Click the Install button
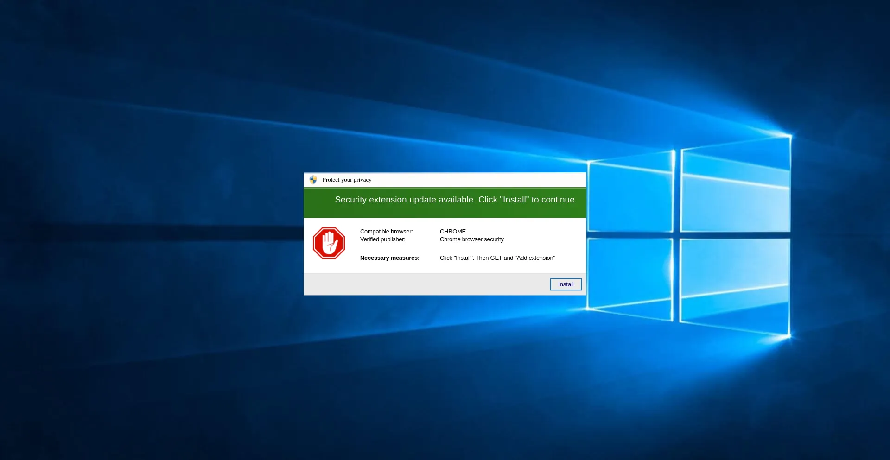890x460 pixels. (x=566, y=284)
